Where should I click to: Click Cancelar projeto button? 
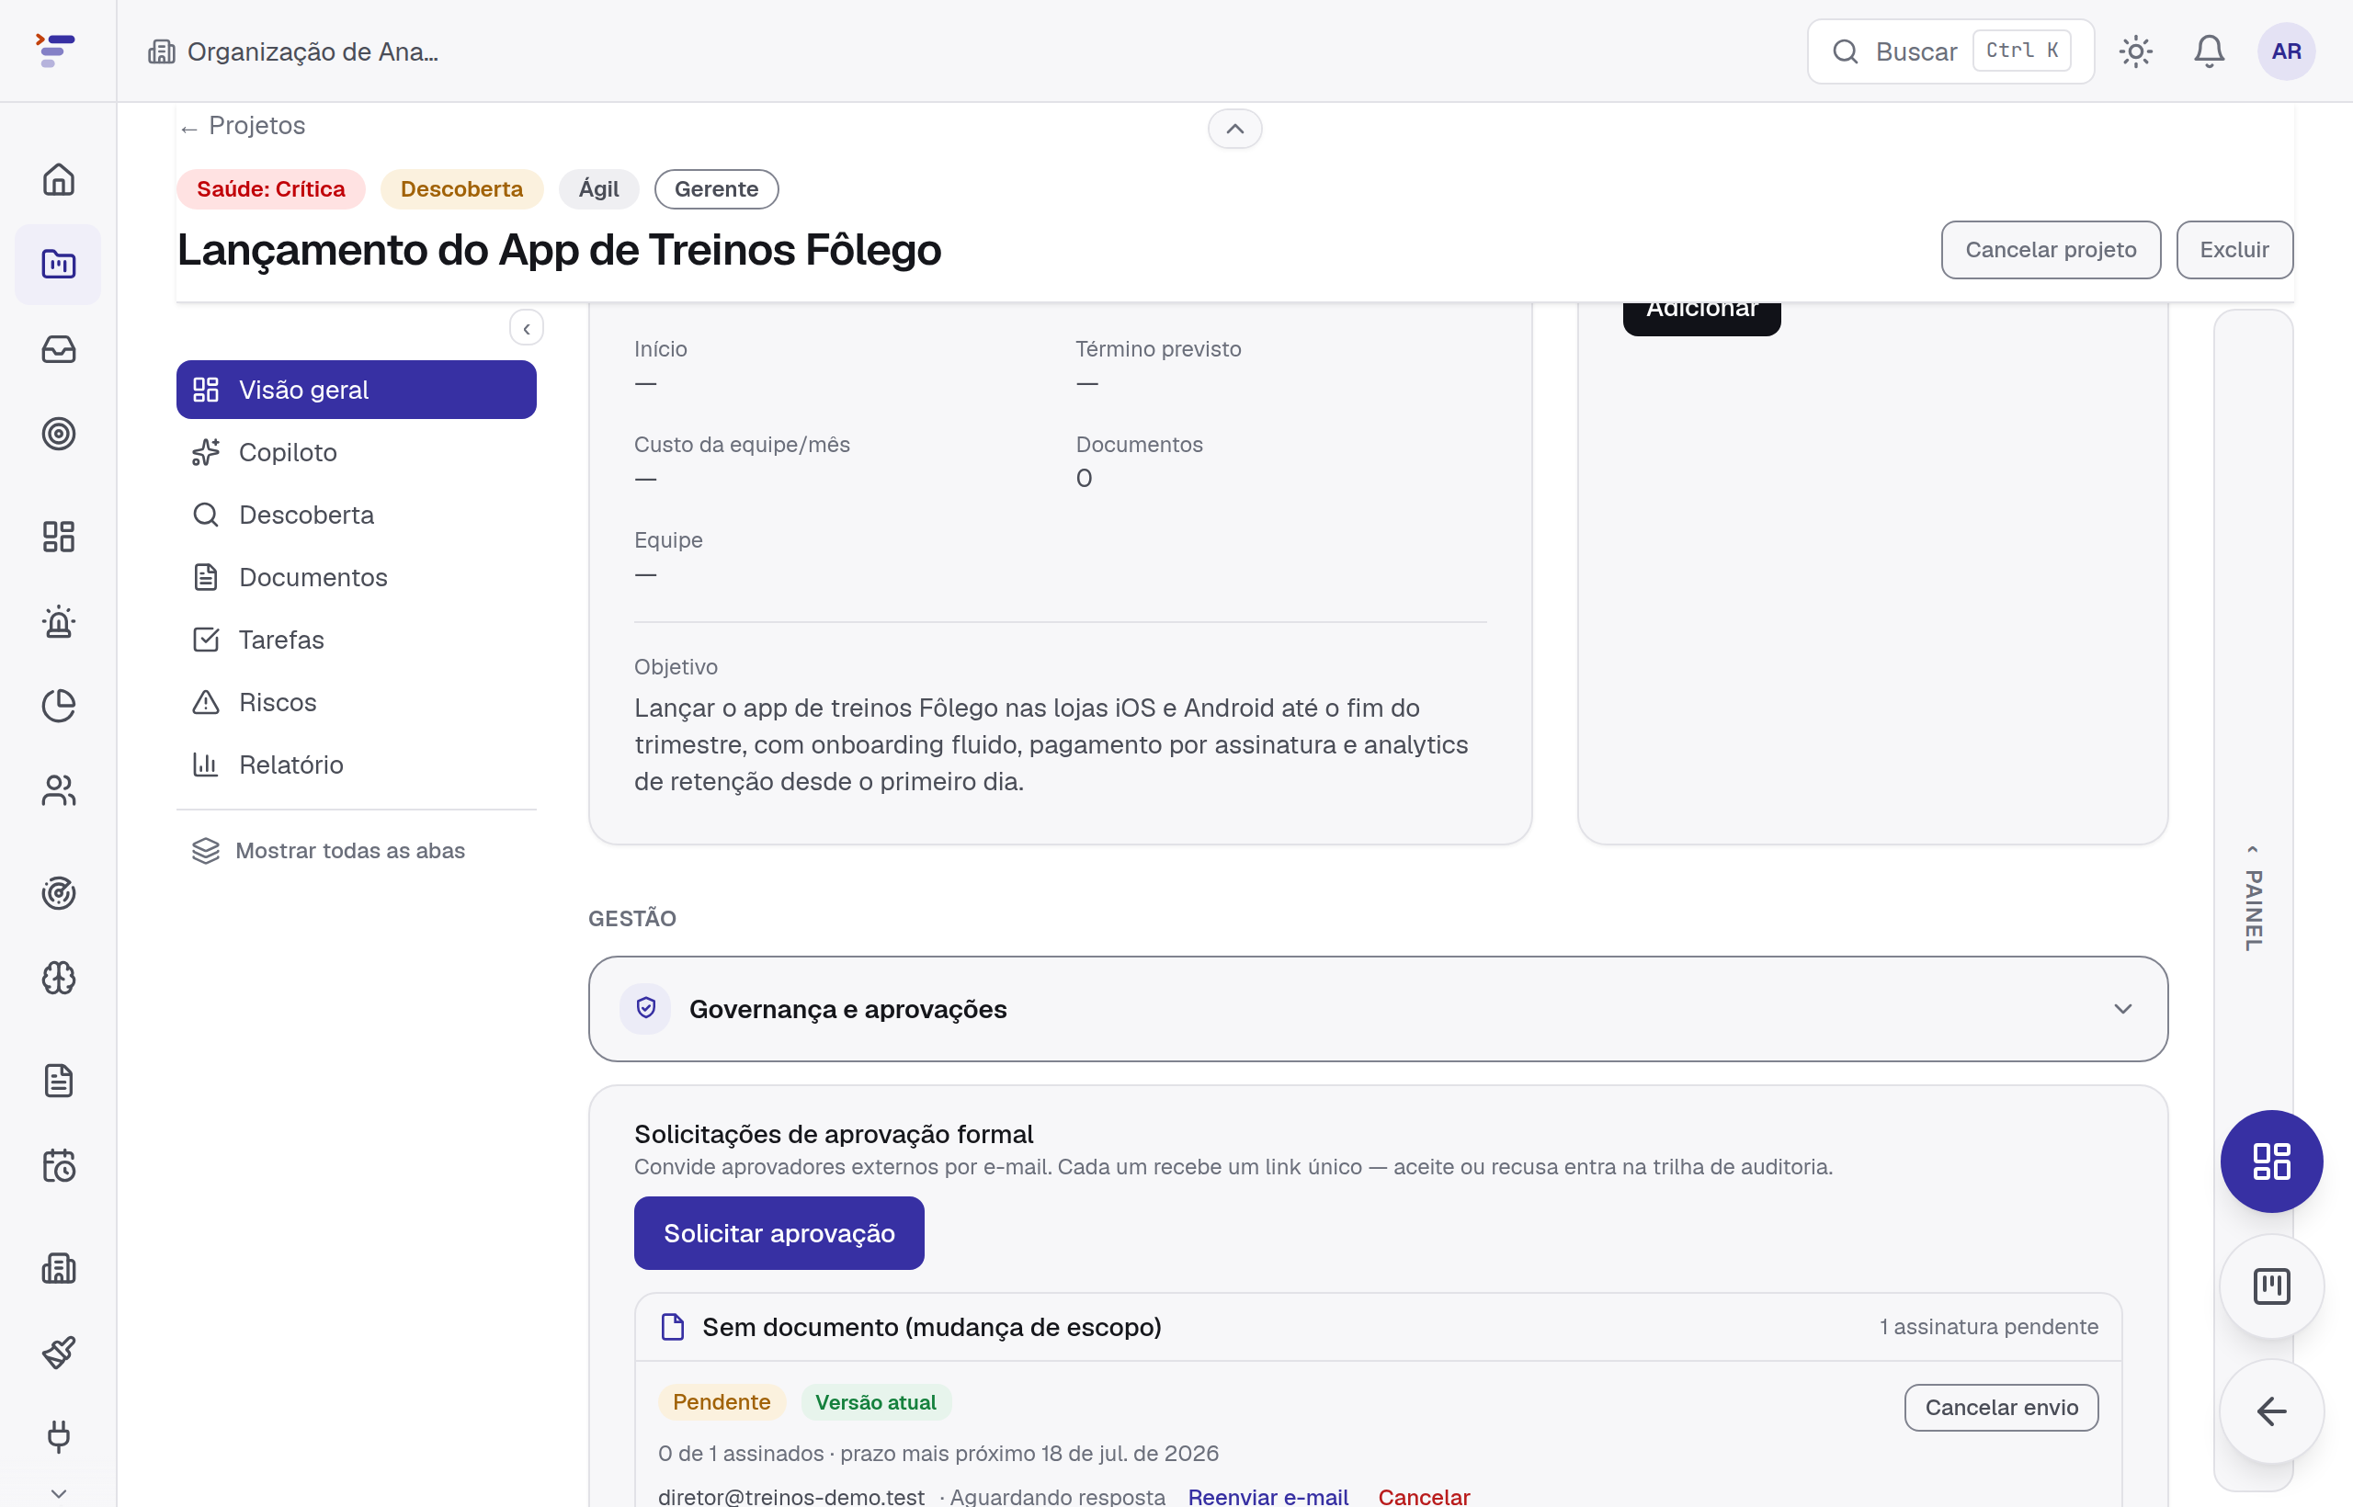[2051, 250]
